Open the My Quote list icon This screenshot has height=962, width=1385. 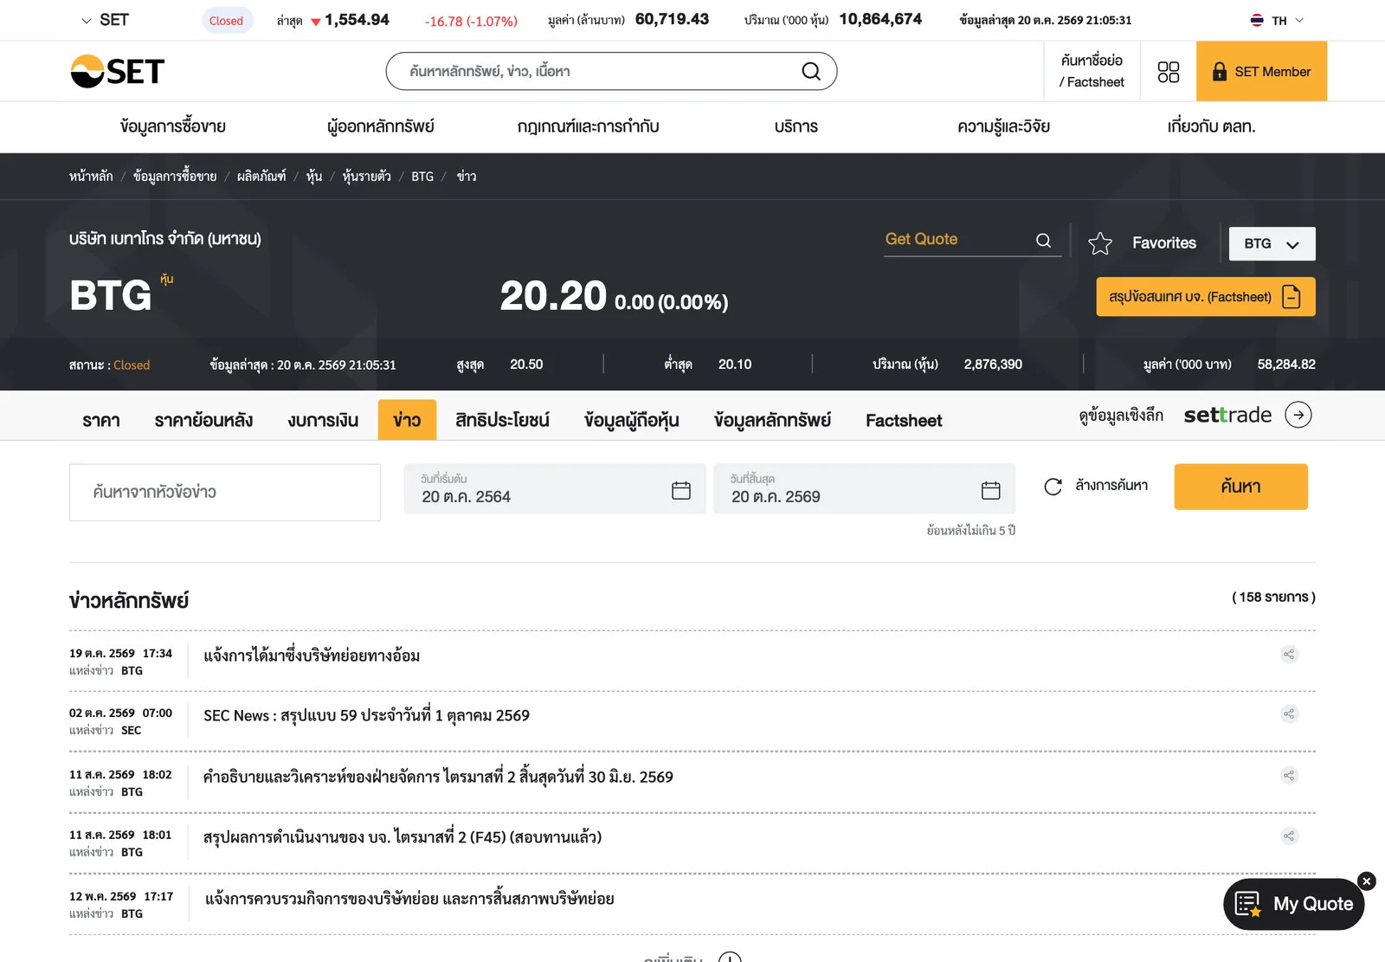coord(1247,904)
